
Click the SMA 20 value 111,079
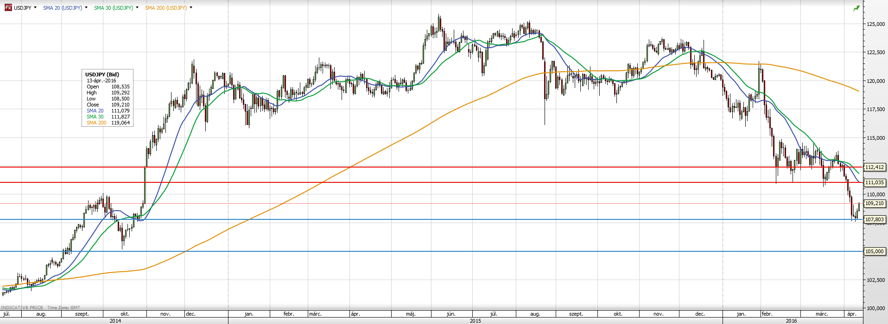(x=121, y=111)
